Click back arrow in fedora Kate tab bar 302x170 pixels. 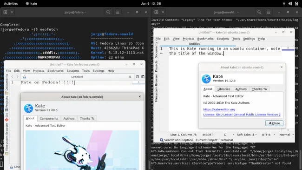click(x=12, y=77)
